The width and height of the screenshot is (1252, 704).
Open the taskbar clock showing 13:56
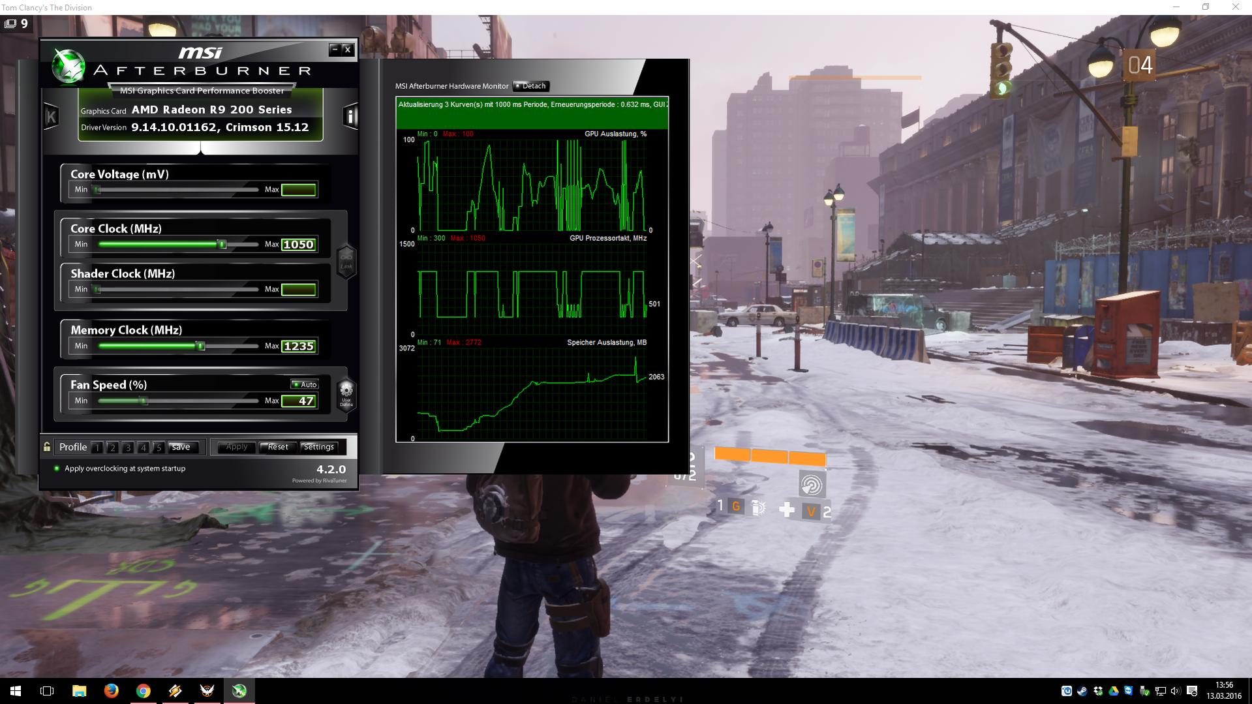tap(1223, 691)
